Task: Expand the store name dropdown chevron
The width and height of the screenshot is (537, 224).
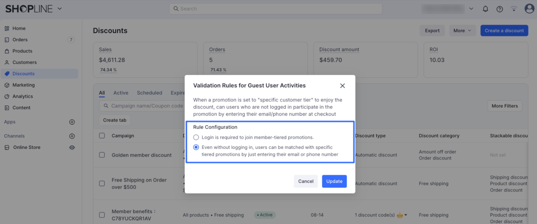Action: pos(471,9)
